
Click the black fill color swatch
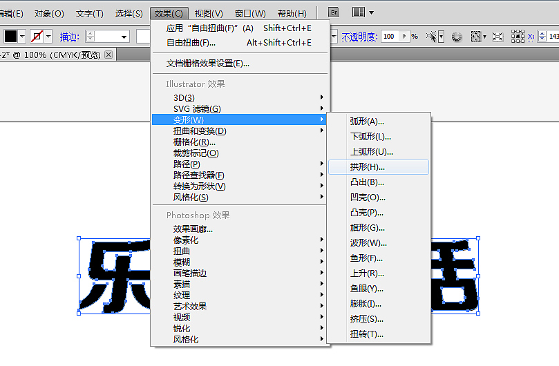tap(10, 36)
